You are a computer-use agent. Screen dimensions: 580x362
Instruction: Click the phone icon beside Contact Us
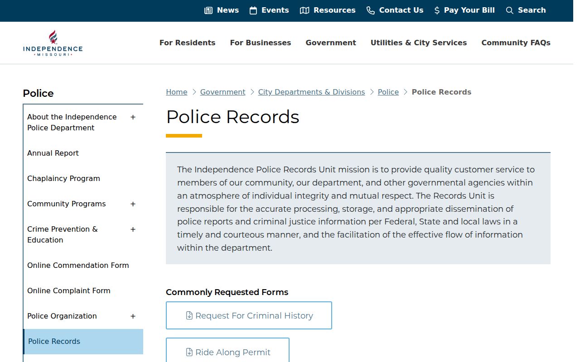point(371,10)
